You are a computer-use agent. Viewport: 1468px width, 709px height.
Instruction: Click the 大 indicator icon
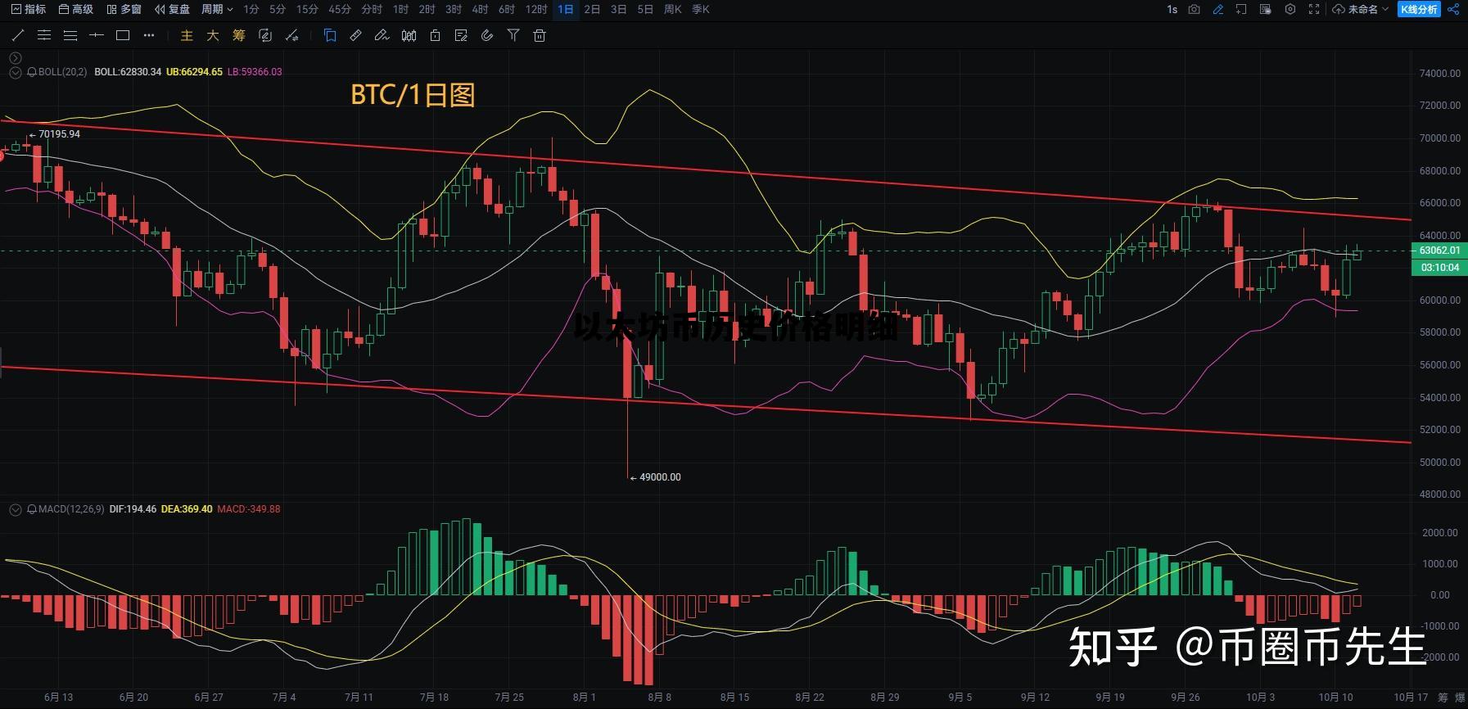click(213, 35)
